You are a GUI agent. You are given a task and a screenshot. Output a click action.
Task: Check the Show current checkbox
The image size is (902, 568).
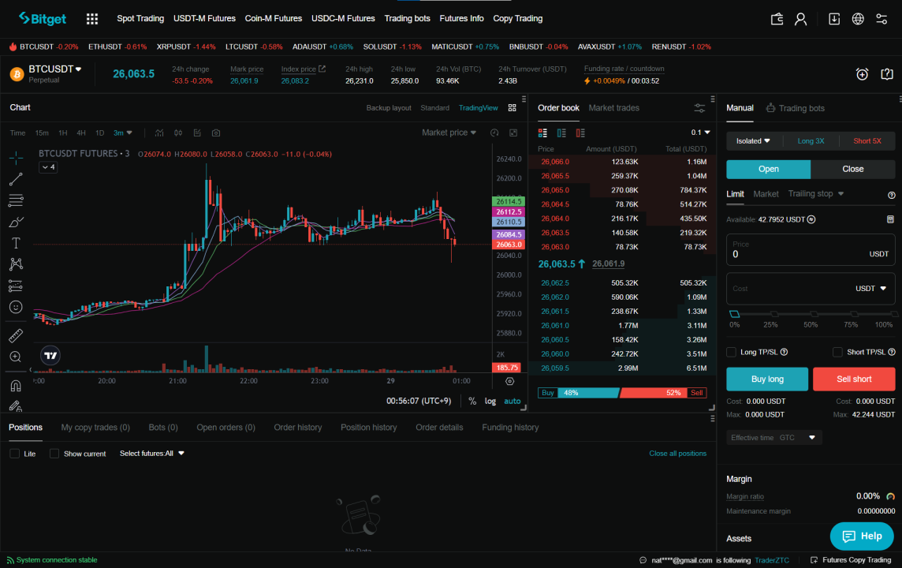54,454
